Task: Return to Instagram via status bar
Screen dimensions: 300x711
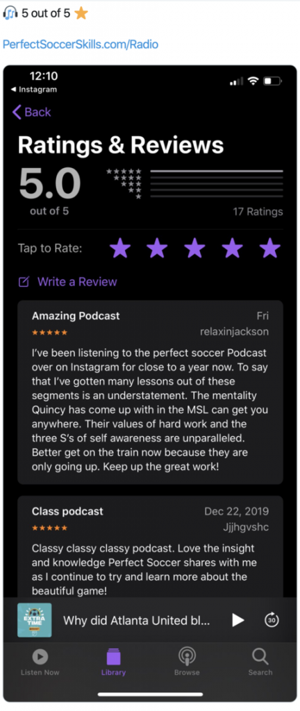Action: (34, 90)
